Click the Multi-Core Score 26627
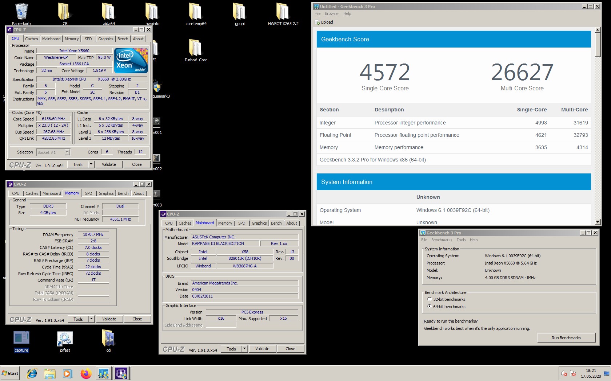Screen dimensions: 611x381 click(522, 72)
